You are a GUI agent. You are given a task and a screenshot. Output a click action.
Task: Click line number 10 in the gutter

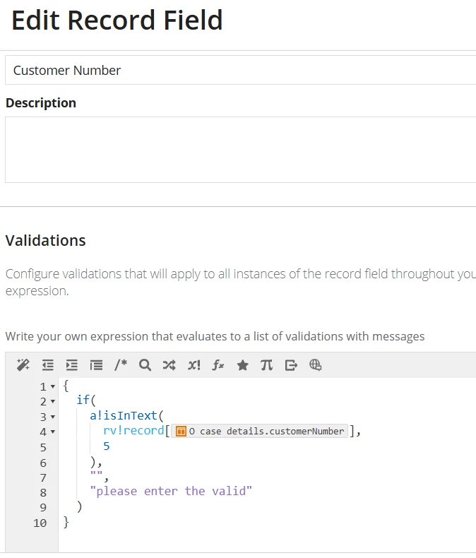point(40,523)
